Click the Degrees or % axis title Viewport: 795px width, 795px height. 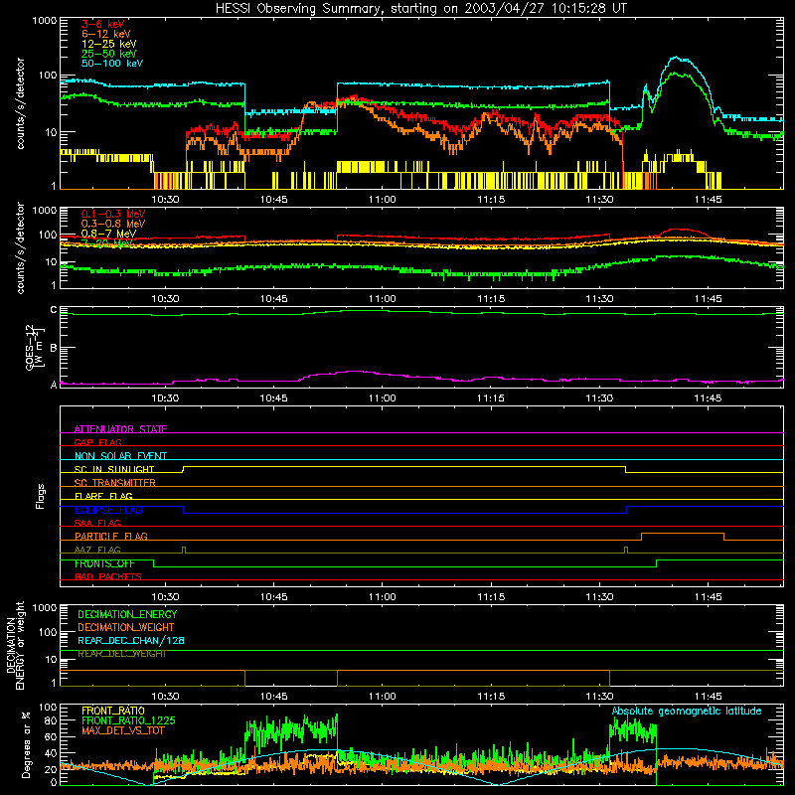click(x=26, y=744)
